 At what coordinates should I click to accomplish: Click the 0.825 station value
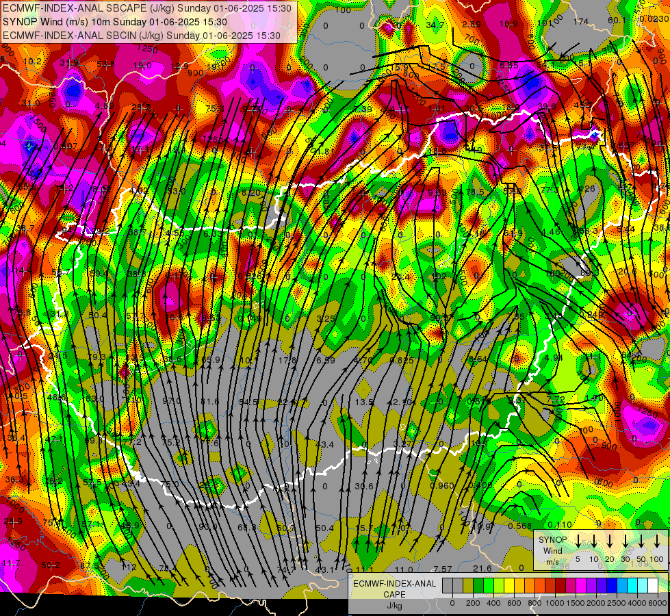click(x=402, y=360)
